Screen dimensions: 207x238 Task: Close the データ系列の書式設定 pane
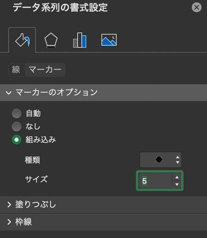click(197, 7)
